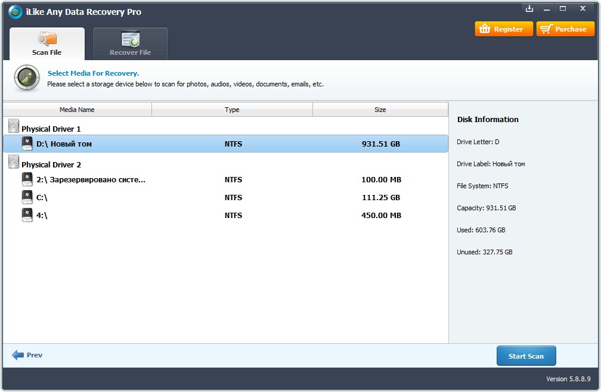Sort list by the Size column header
The height and width of the screenshot is (392, 601).
point(380,110)
